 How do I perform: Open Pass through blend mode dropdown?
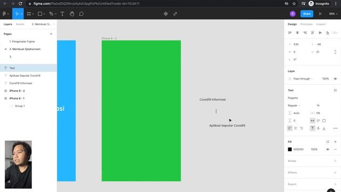[x=303, y=79]
